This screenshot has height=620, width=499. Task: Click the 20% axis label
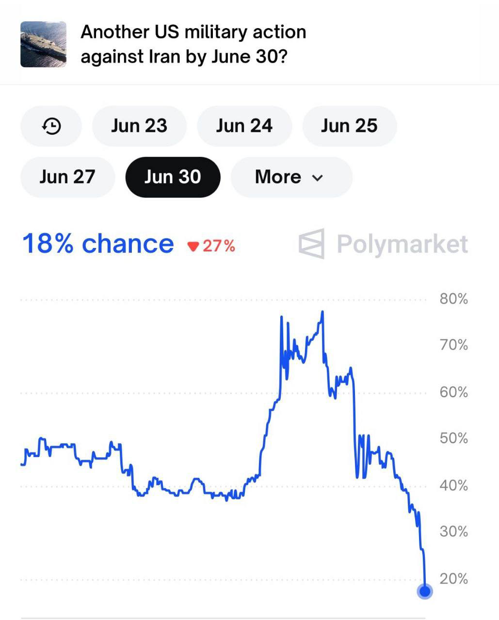[x=453, y=578]
